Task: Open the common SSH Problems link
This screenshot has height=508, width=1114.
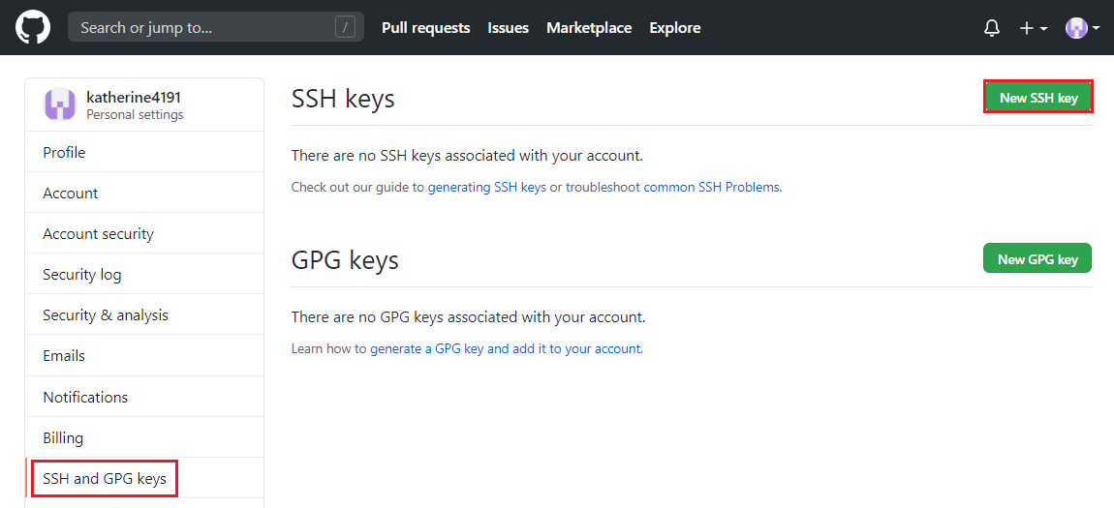Action: coord(711,188)
